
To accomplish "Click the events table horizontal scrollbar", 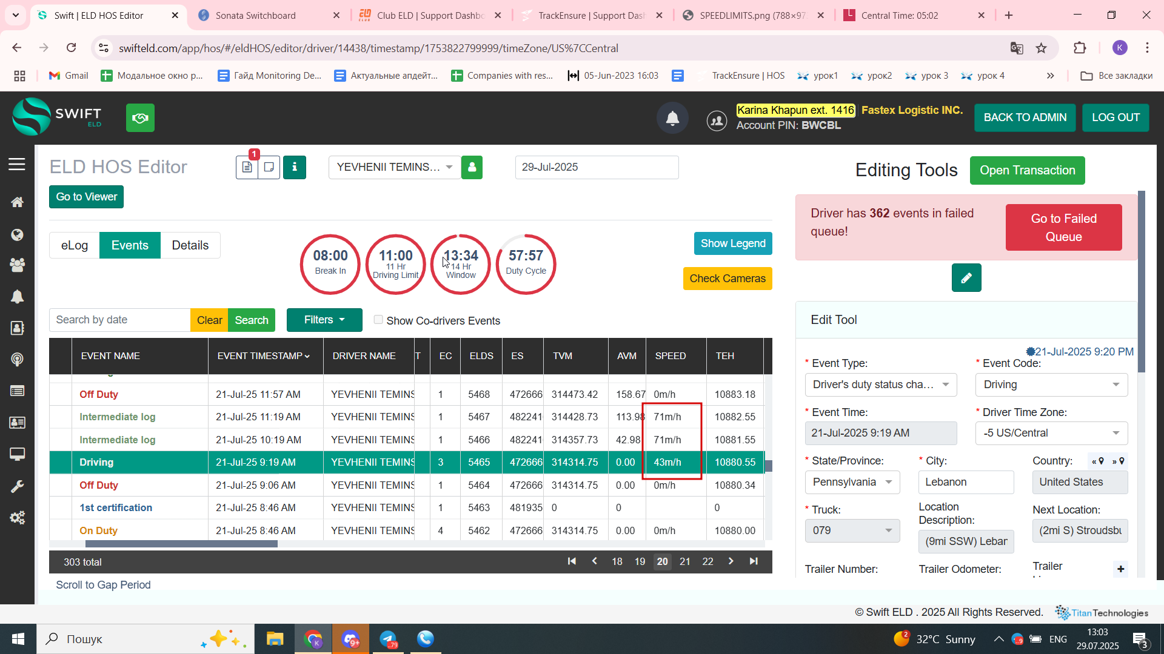I will tap(182, 544).
